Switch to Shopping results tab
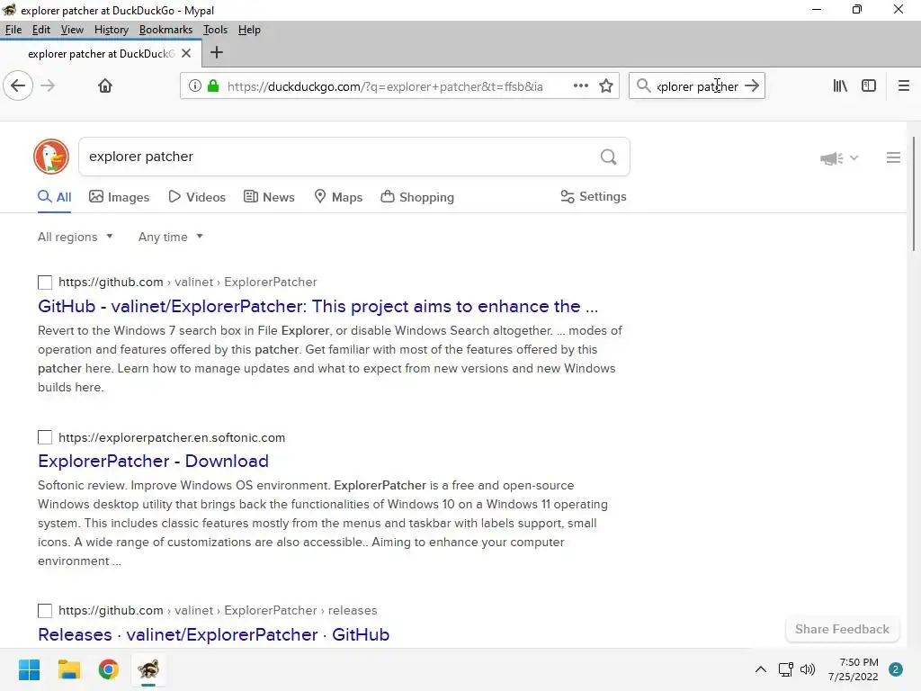Viewport: 921px width, 691px height. pos(417,197)
